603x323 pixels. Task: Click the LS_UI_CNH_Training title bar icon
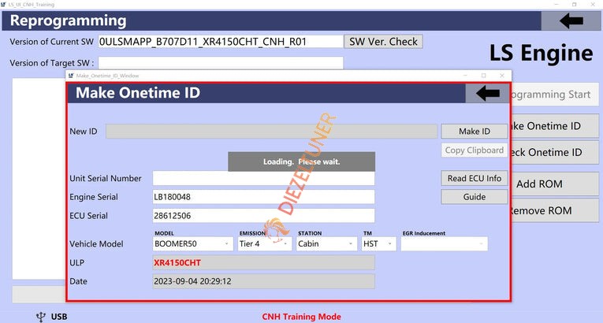3,5
